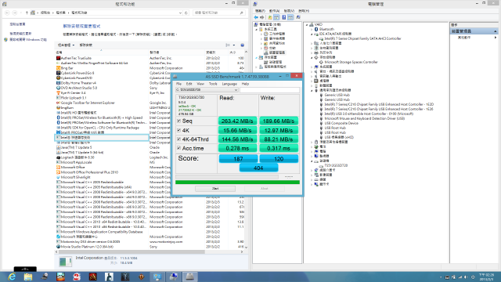Open the view options dropdown in Programs toolbar
501x282 pixels.
point(234,45)
